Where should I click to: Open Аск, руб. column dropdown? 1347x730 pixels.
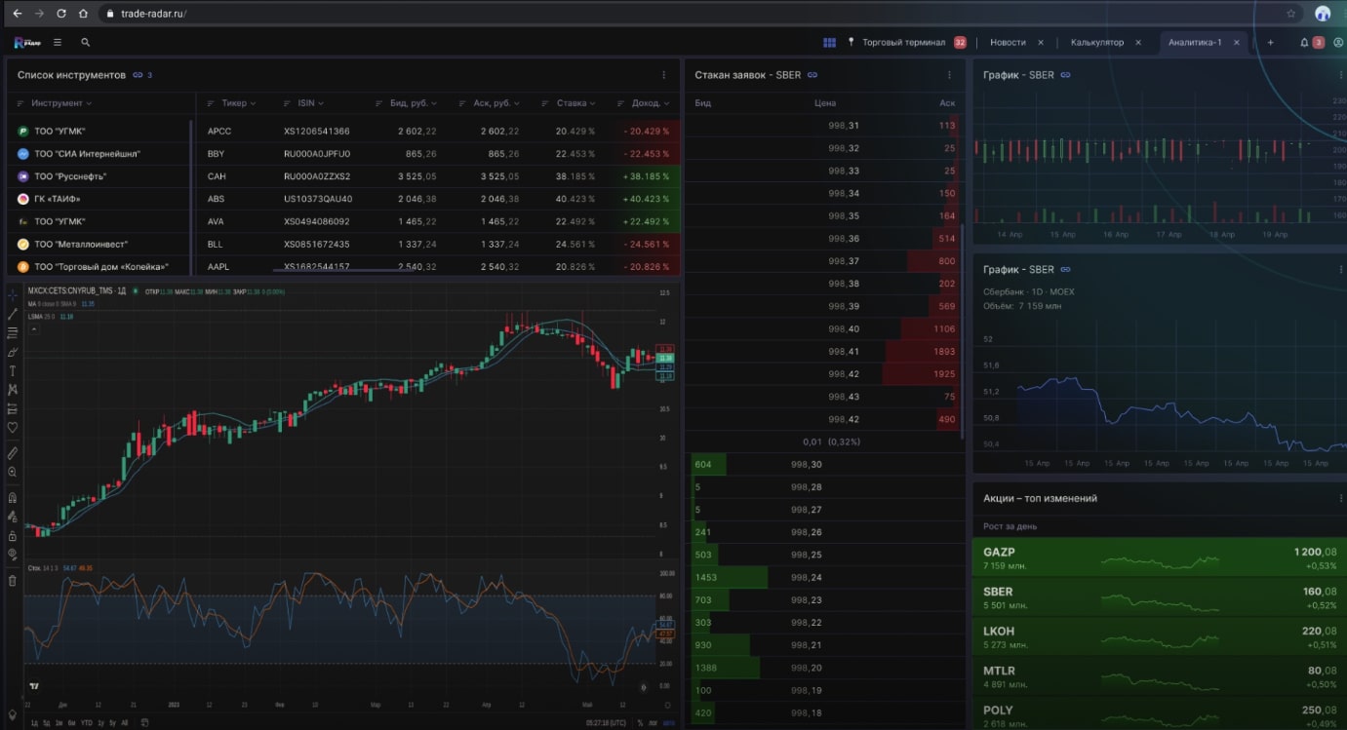(x=517, y=103)
